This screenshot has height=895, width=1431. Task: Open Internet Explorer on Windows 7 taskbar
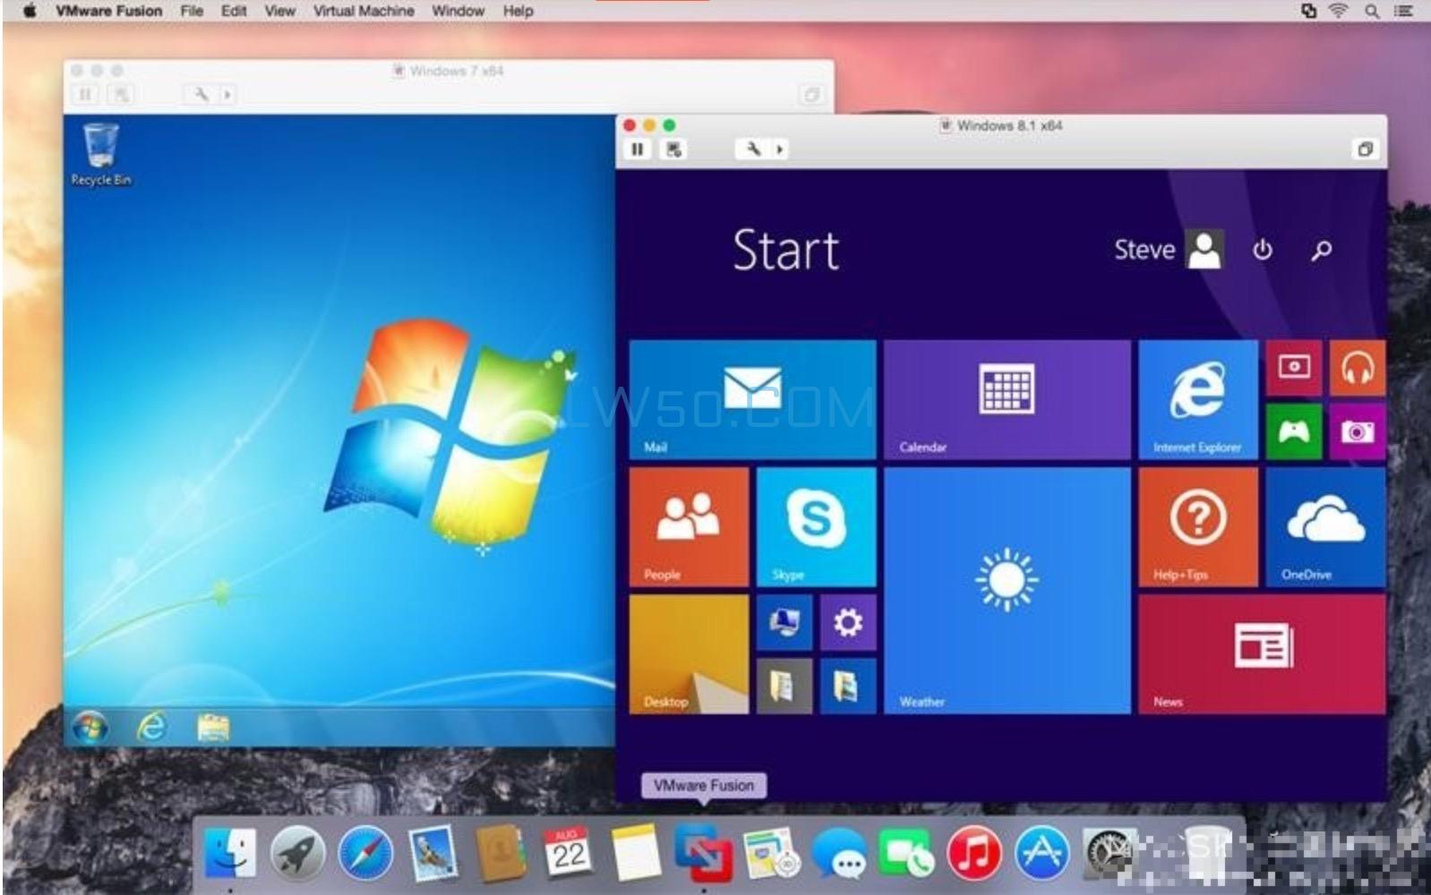pyautogui.click(x=151, y=727)
